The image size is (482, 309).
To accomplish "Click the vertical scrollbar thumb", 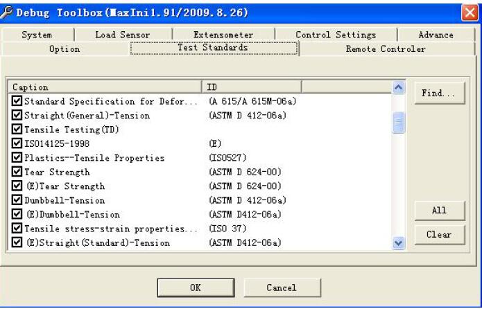I will 398,123.
